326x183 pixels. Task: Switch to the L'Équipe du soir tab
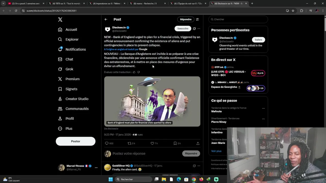coord(188,4)
